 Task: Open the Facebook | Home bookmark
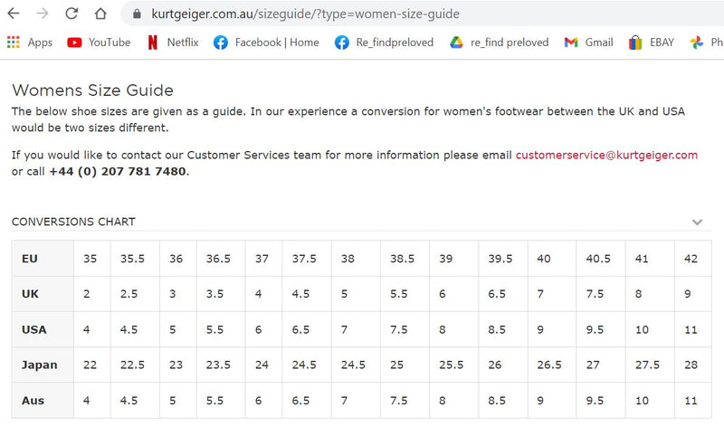click(x=266, y=43)
